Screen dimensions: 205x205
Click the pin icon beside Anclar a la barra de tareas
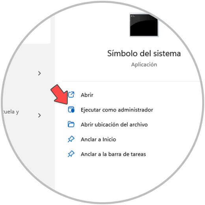71,154
